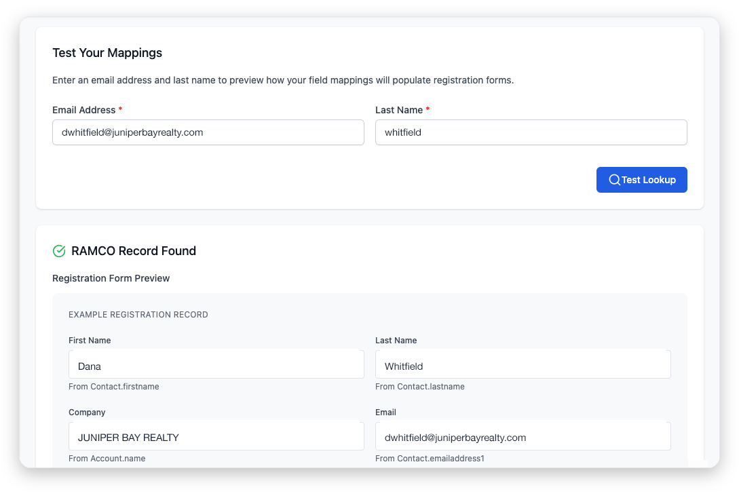Click the Company field with JUNIPER BAY REALTY

point(216,436)
